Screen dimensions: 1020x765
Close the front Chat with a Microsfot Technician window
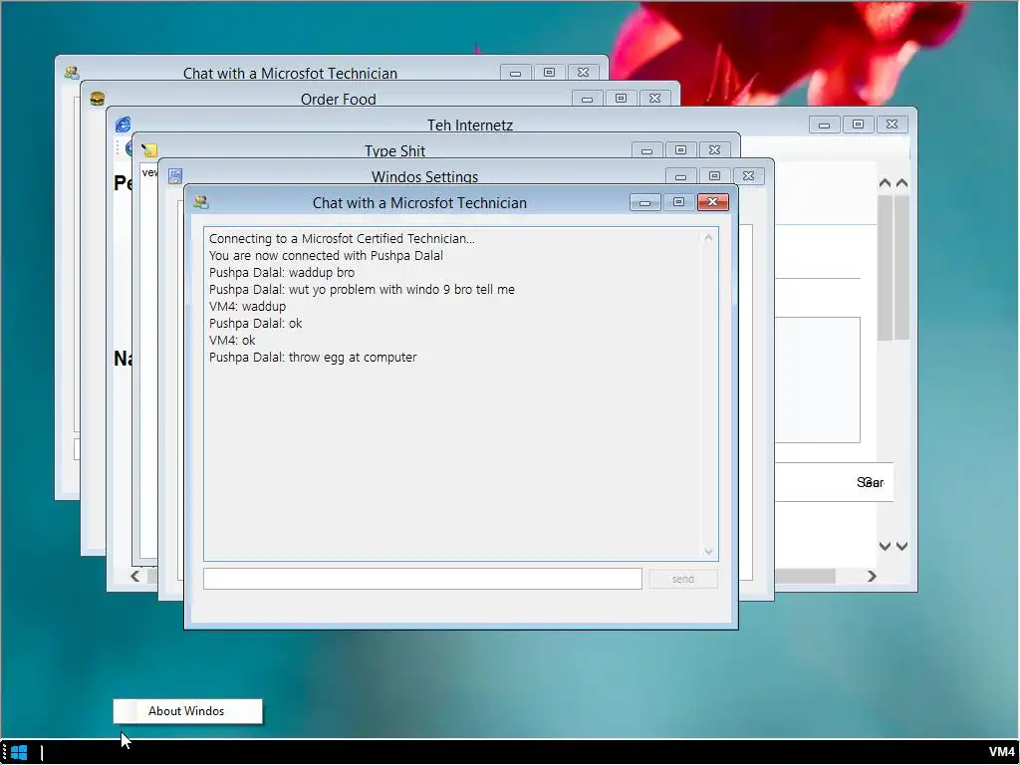[x=713, y=202]
